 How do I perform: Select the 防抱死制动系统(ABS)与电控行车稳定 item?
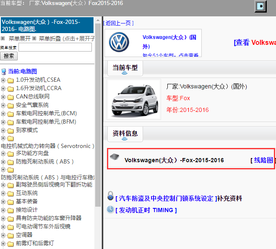(x=47, y=177)
